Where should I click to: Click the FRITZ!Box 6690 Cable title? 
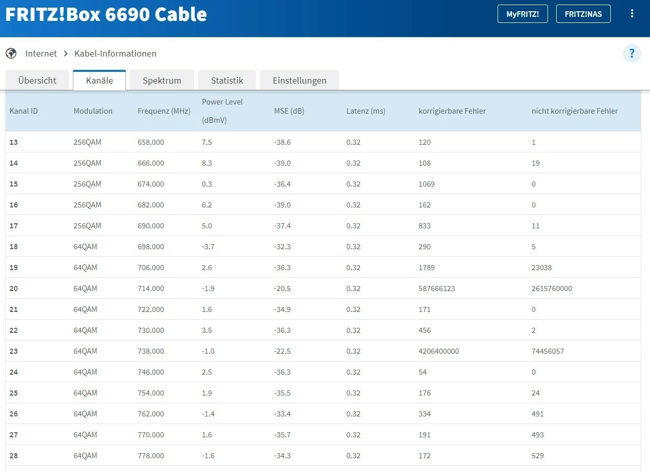coord(106,14)
